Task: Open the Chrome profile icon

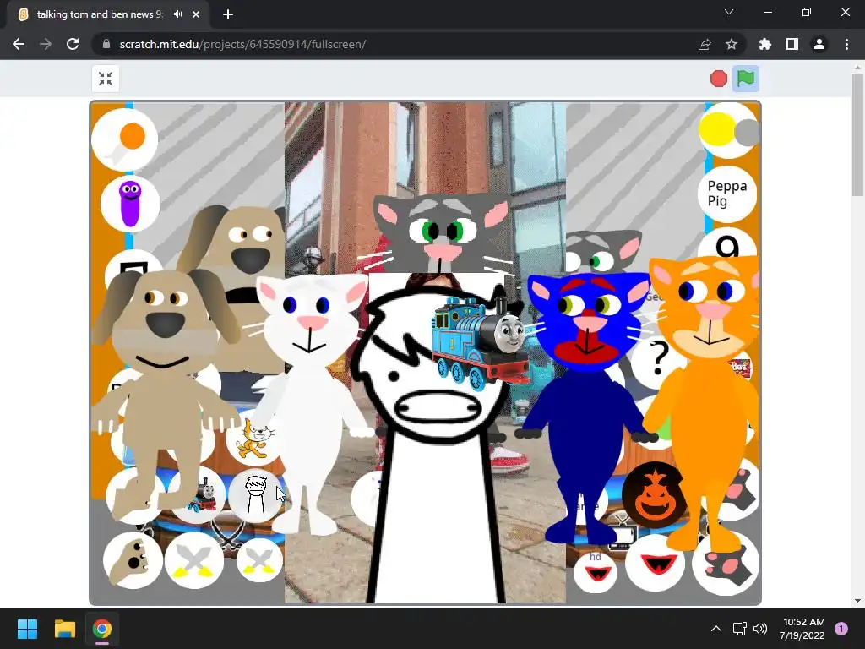Action: click(819, 44)
